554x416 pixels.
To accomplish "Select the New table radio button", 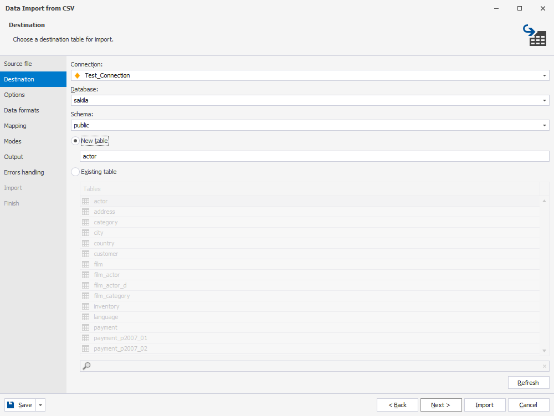I will (75, 141).
